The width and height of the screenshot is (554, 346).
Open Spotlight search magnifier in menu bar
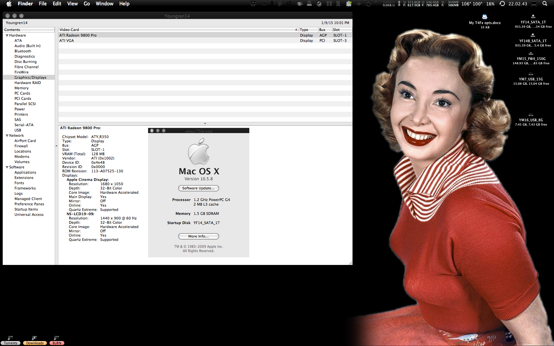click(544, 4)
